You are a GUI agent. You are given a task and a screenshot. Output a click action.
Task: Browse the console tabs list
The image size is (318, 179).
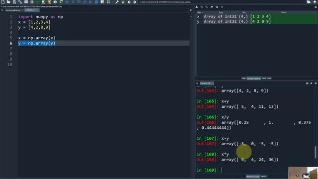click(x=197, y=83)
